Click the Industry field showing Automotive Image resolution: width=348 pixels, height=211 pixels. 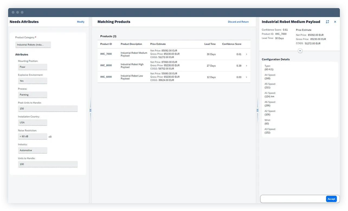(33, 150)
